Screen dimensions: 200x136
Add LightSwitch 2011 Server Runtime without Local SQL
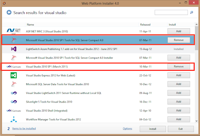tap(179, 93)
